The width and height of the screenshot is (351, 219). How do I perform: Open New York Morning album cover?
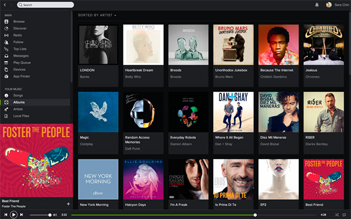coord(98,179)
